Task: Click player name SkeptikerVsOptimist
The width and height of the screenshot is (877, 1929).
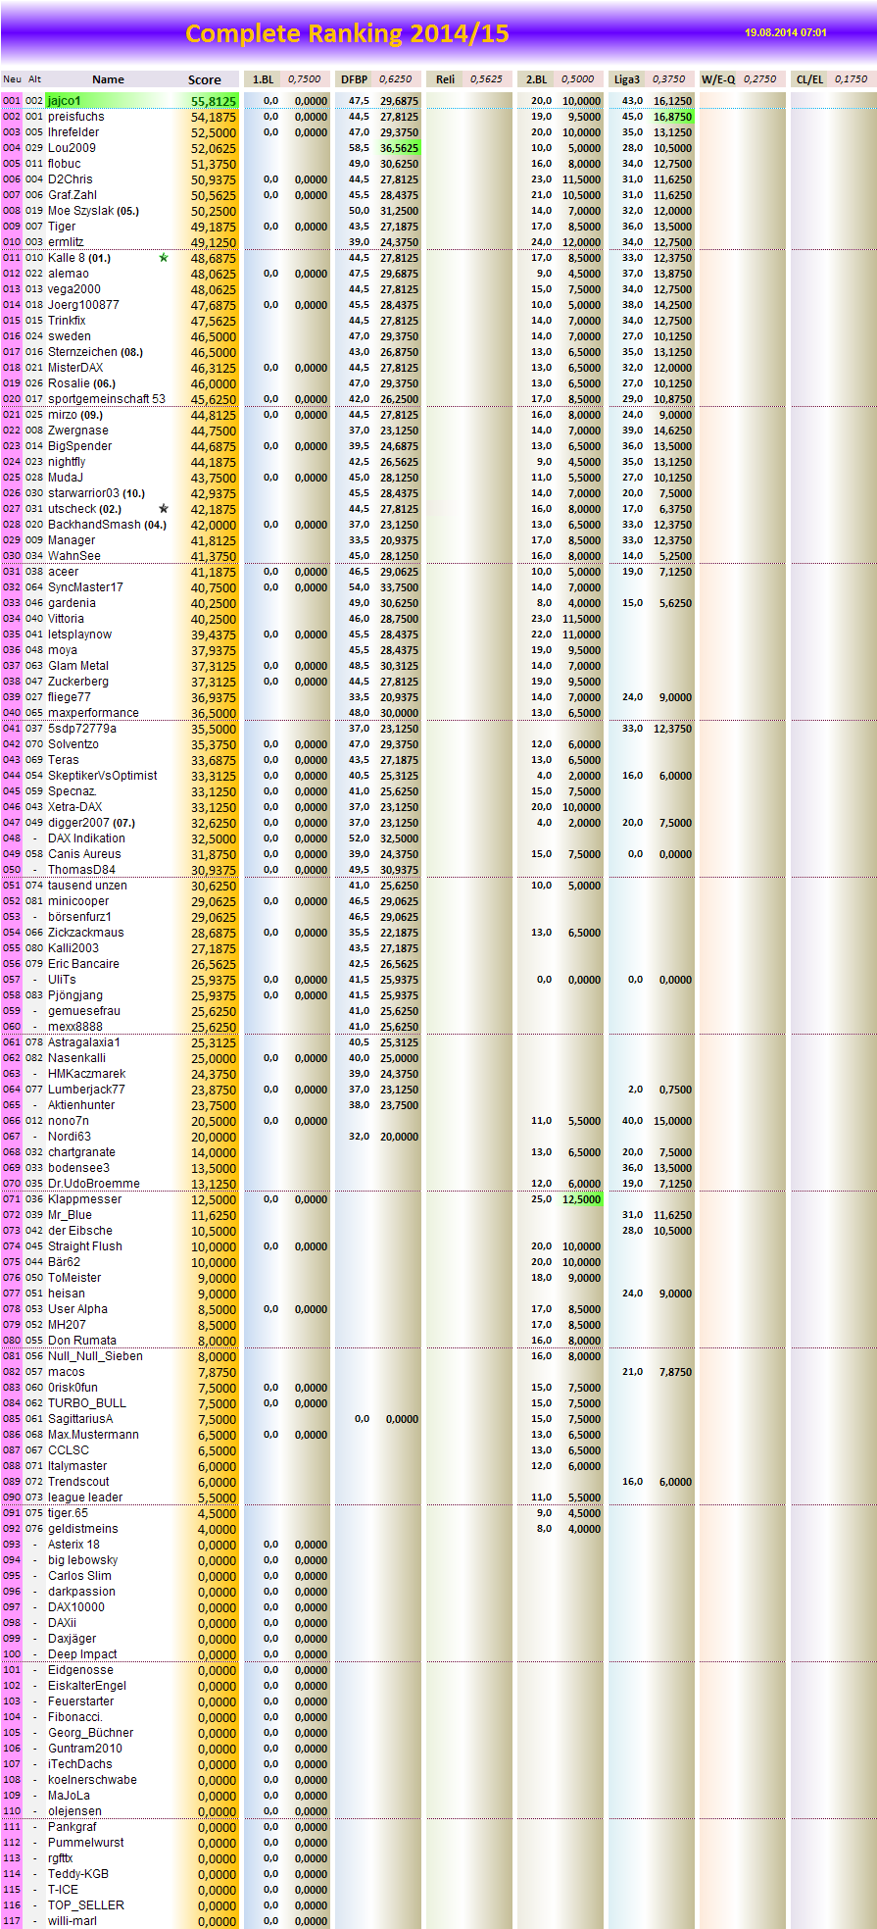Action: pos(103,776)
